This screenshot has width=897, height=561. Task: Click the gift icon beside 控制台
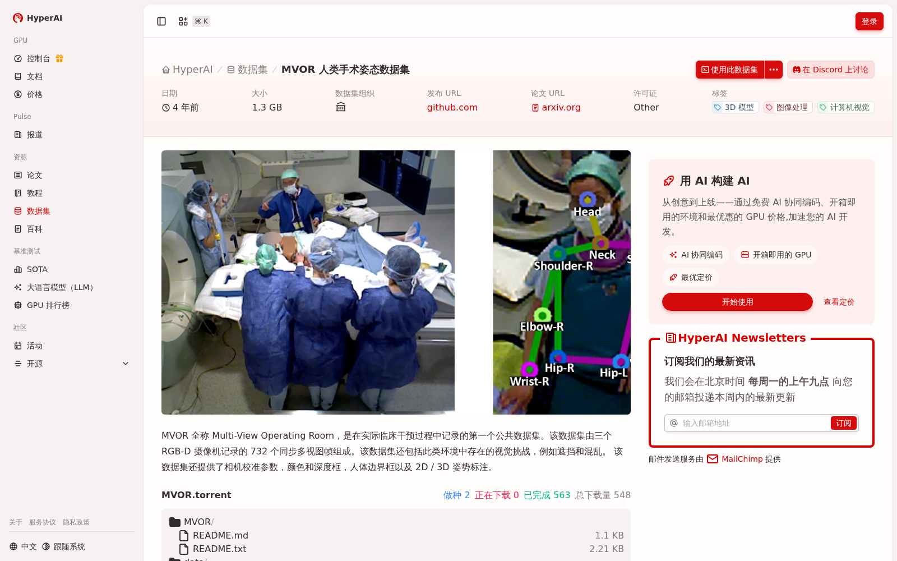click(59, 58)
